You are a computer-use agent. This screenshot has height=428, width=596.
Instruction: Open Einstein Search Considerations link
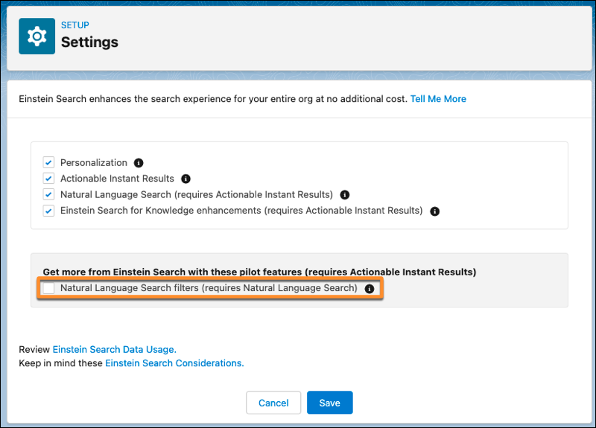coord(174,363)
